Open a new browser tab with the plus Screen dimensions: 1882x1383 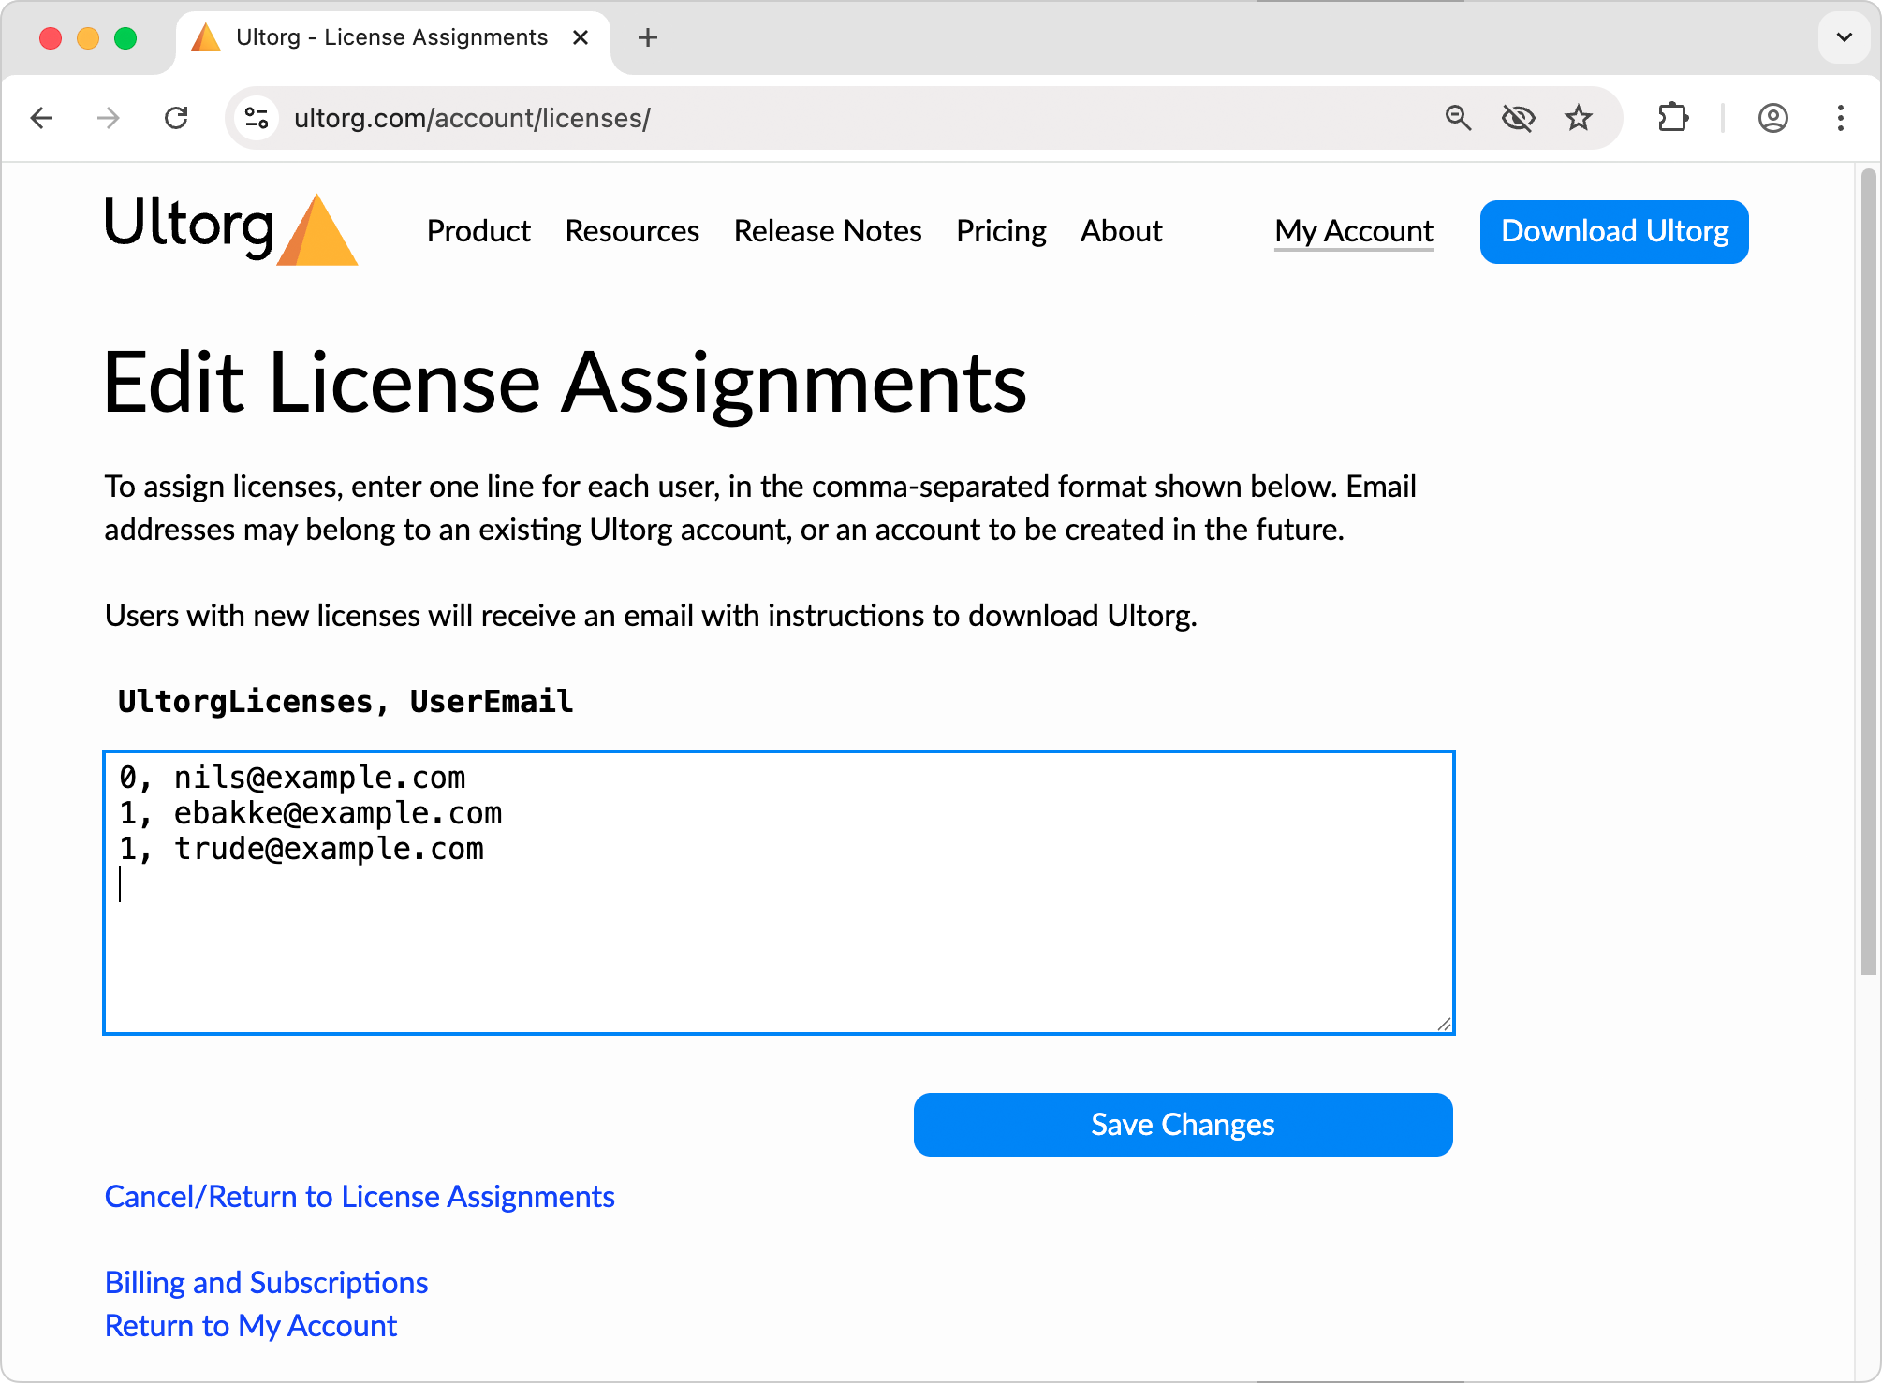(647, 37)
